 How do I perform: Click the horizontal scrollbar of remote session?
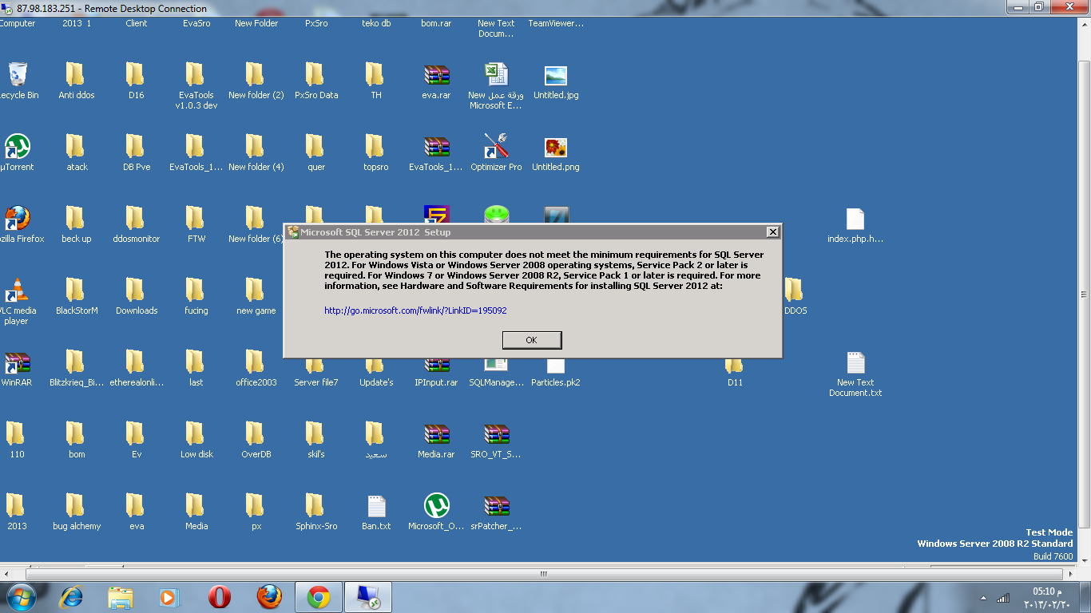tap(543, 574)
